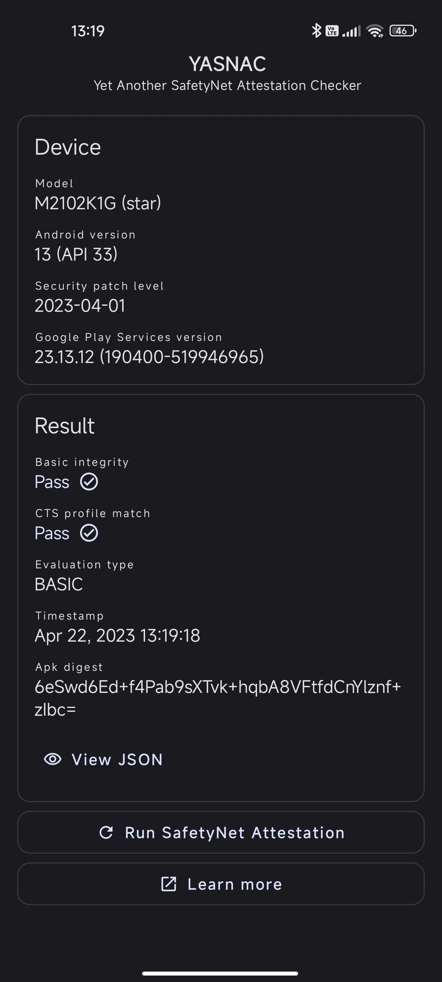442x982 pixels.
Task: Select the Apk digest hash text
Action: (x=218, y=698)
